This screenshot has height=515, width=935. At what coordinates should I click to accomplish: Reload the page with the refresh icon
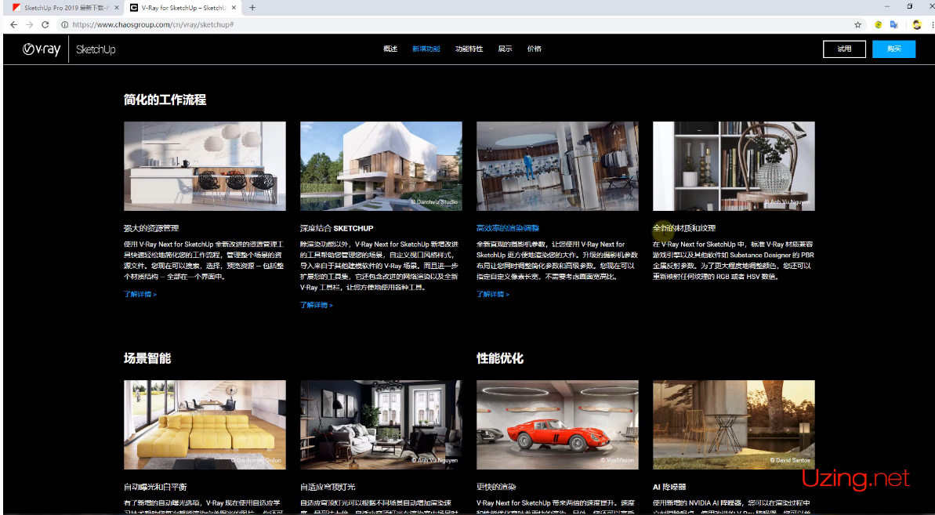click(x=45, y=24)
